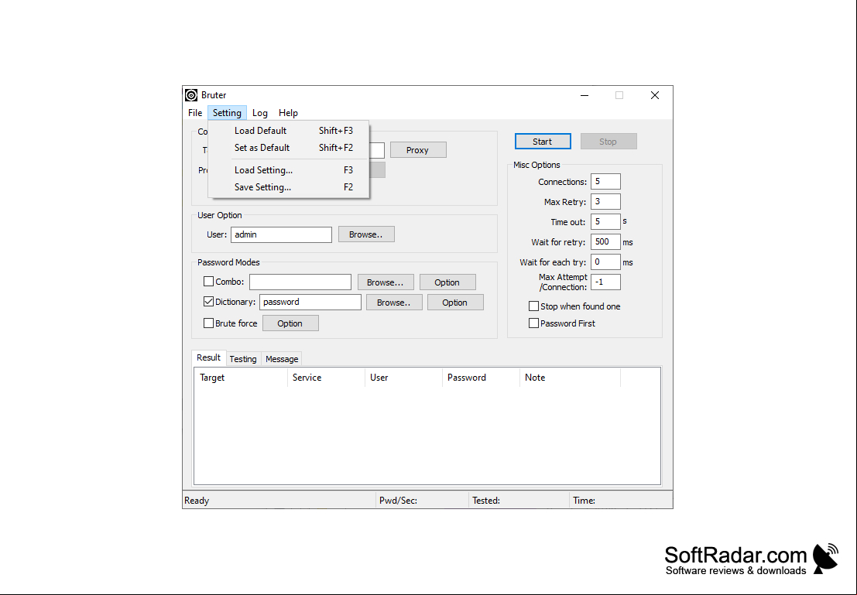857x595 pixels.
Task: Click Time: in status bar
Action: [x=584, y=501]
